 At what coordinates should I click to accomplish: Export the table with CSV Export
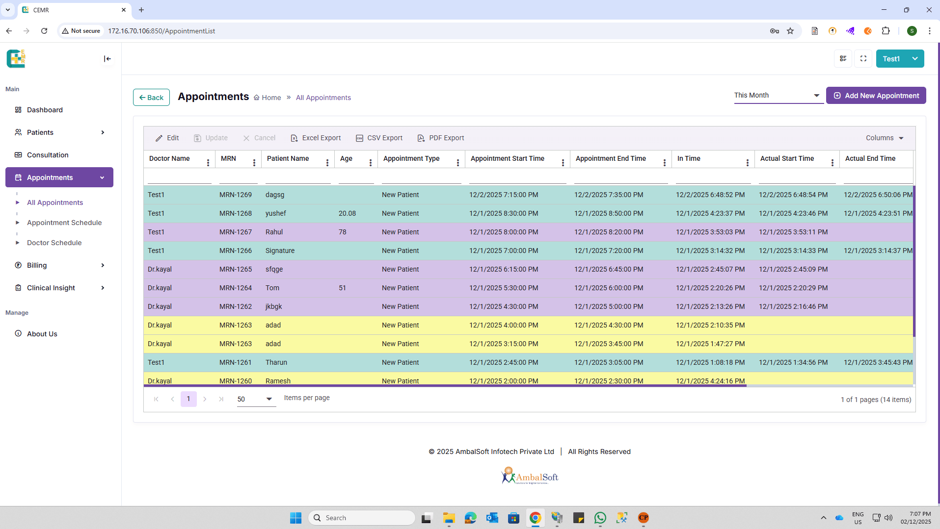click(379, 138)
